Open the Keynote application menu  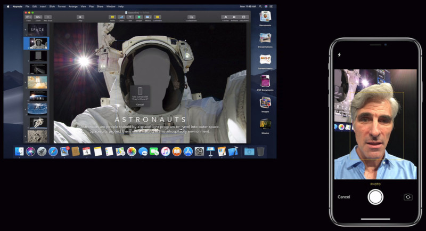(18, 6)
